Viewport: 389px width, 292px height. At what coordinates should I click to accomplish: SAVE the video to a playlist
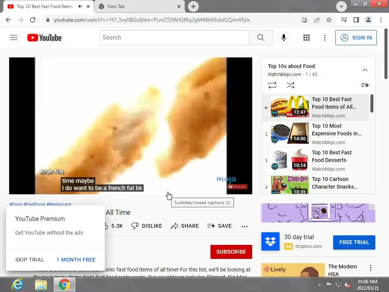219,226
